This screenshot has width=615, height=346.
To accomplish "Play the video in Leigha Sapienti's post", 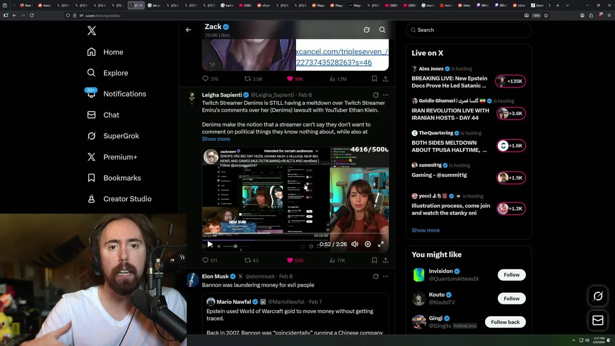I will [210, 245].
